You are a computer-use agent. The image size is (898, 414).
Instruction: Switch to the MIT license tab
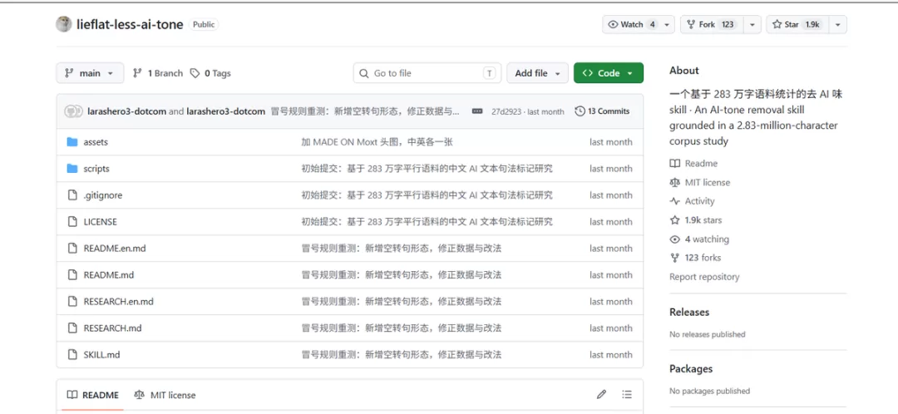click(x=165, y=395)
